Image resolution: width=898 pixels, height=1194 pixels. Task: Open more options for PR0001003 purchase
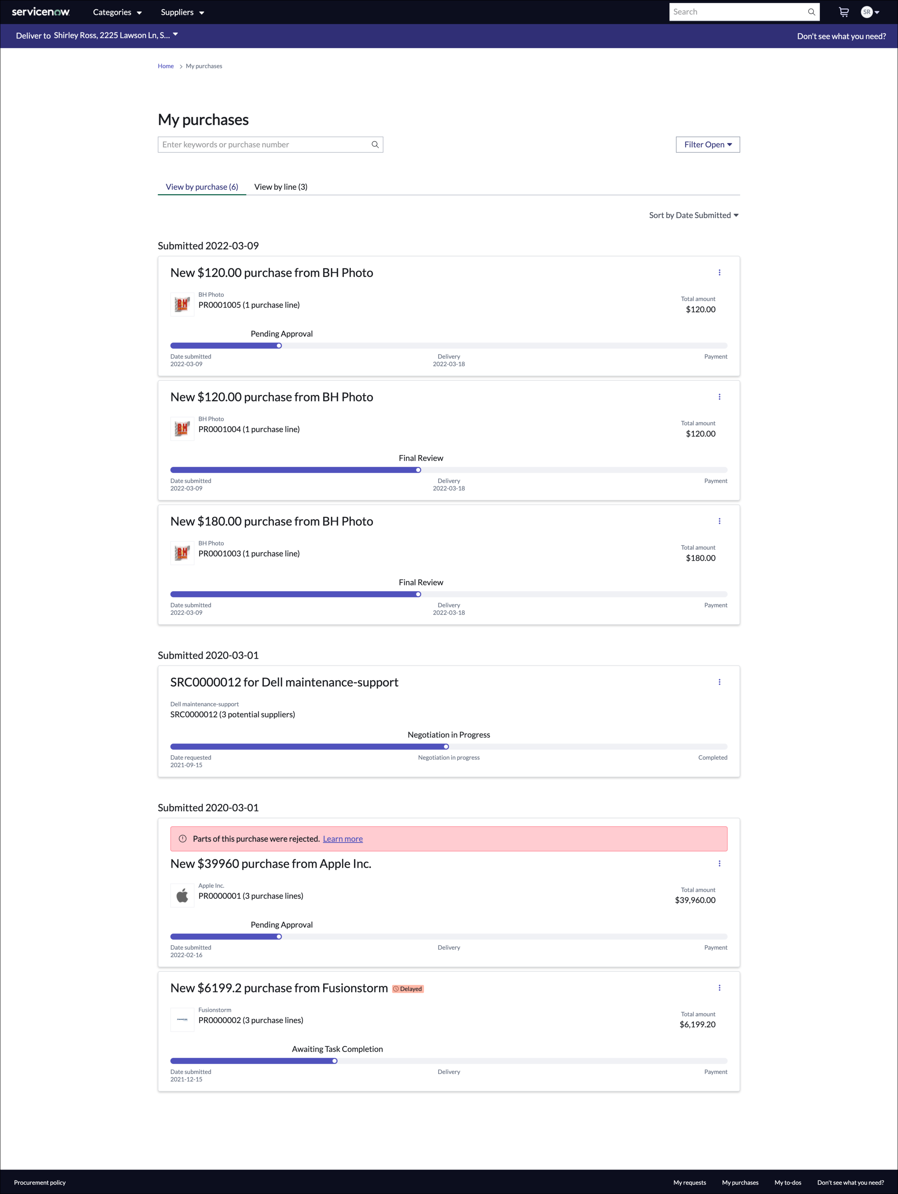click(719, 521)
